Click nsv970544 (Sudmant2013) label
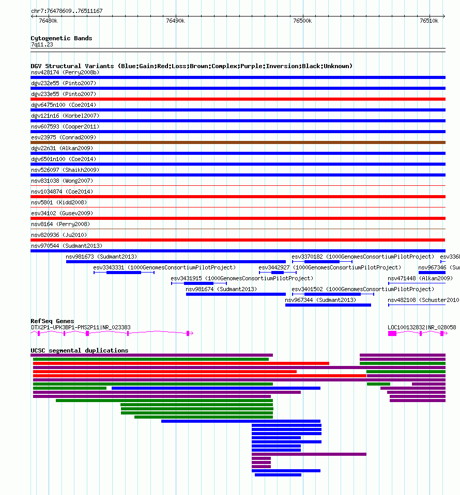Screen dimensions: 460x495 pos(67,246)
